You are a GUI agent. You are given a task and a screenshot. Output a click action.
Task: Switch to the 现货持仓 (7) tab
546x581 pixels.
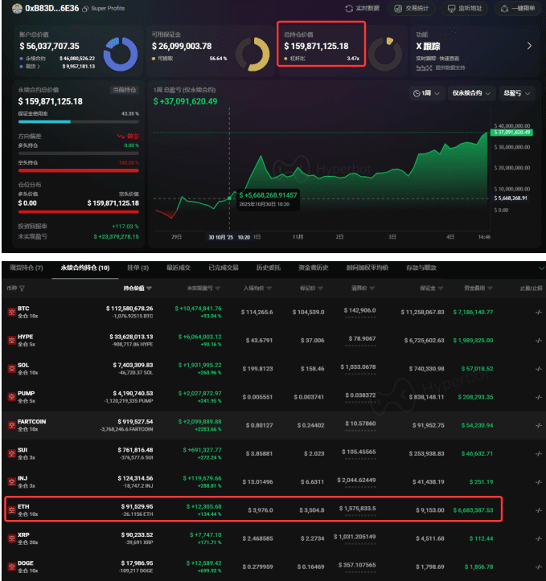tap(27, 267)
